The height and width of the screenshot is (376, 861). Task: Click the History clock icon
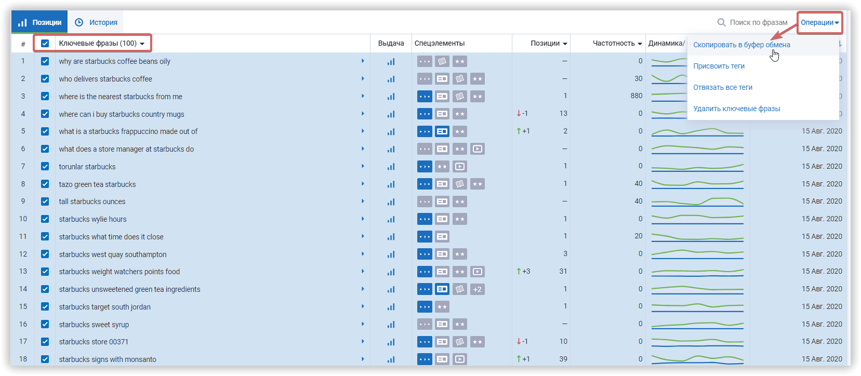(79, 22)
